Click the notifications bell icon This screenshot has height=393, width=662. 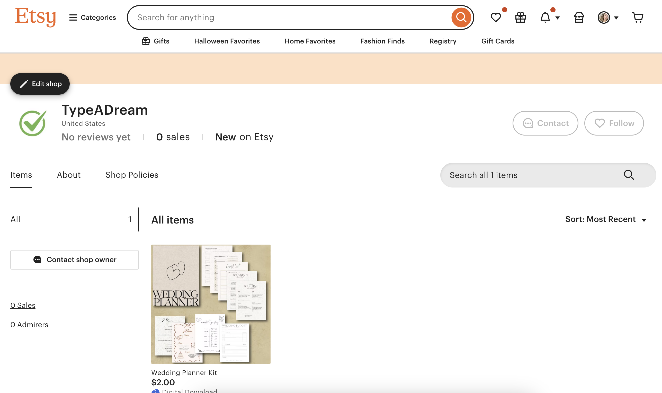545,17
